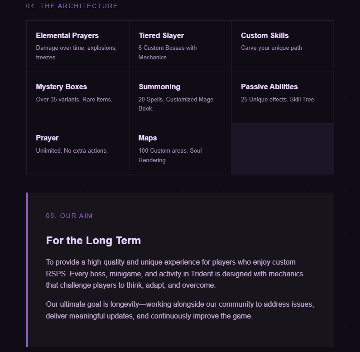Click the Maps card title
Image resolution: width=360 pixels, height=352 pixels.
[x=148, y=138]
